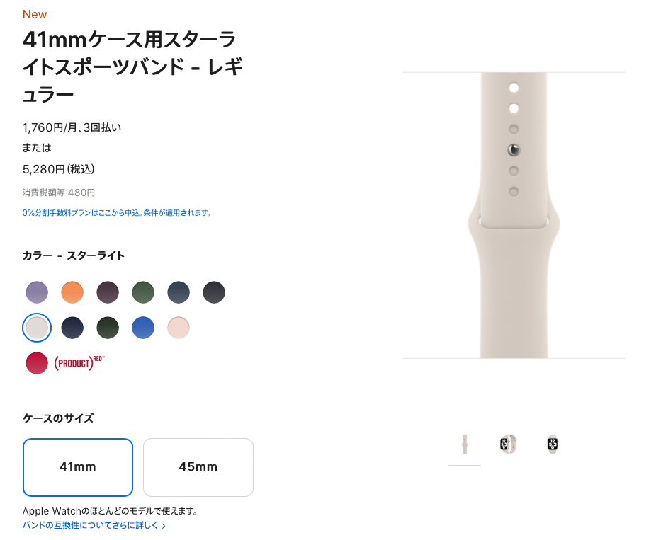Open the band compatibility details link
656x540 pixels.
pos(94,525)
